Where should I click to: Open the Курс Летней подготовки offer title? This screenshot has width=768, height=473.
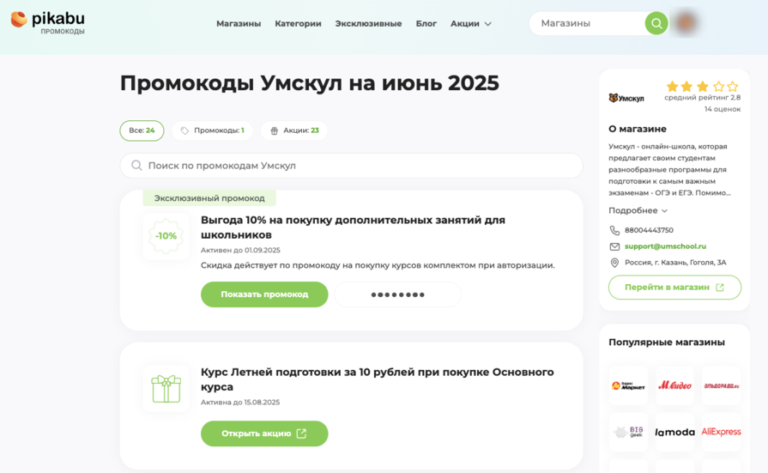pos(378,379)
